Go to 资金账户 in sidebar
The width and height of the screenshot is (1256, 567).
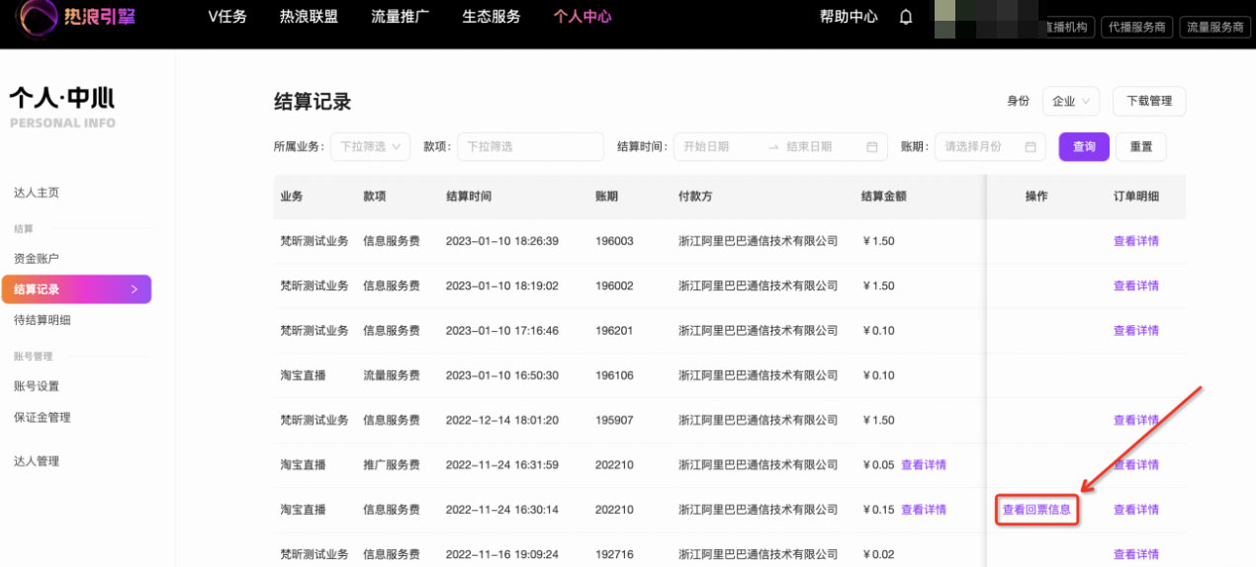(37, 259)
